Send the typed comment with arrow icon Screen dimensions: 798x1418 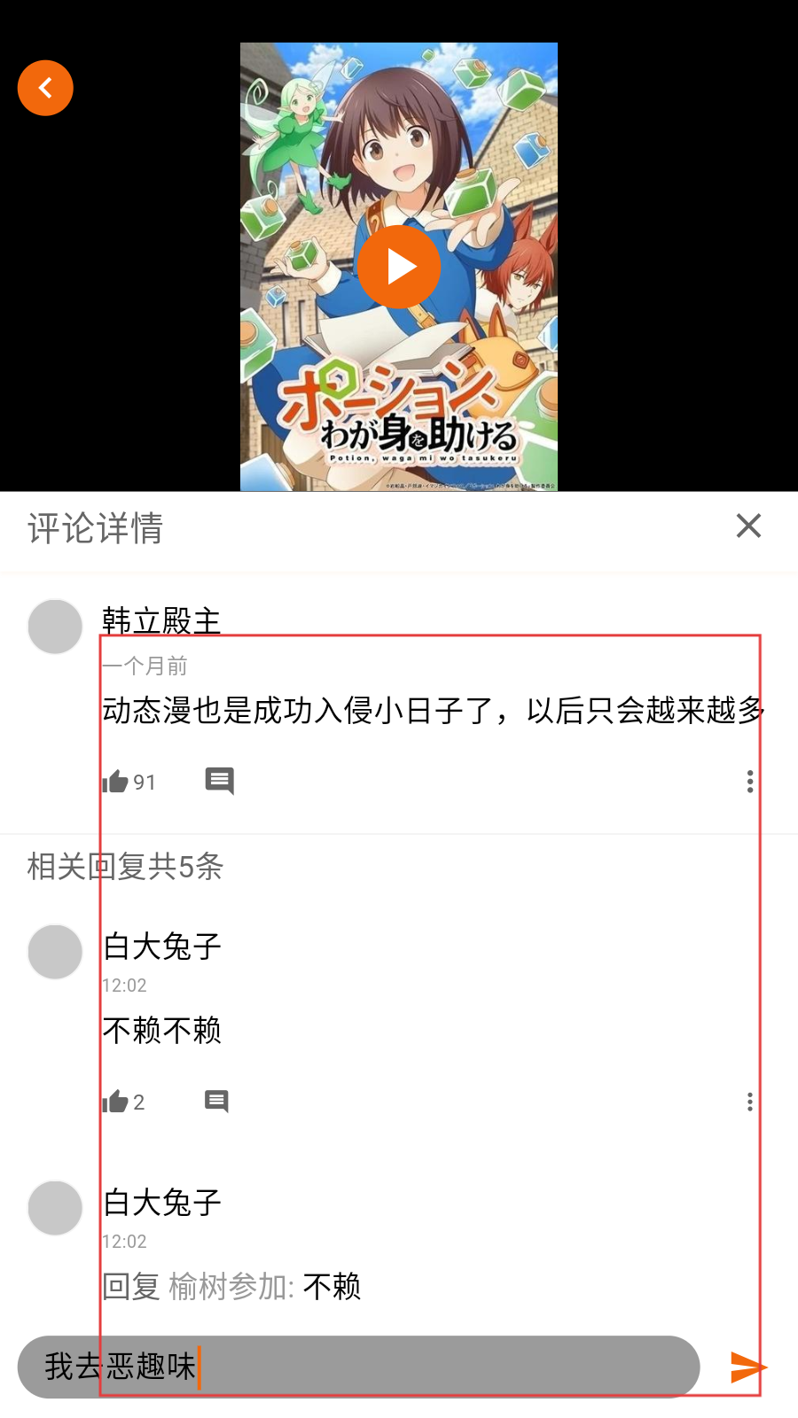tap(748, 1367)
